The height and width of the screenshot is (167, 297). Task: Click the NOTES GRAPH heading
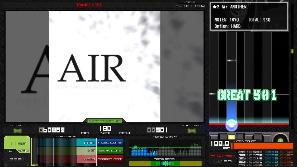point(165,137)
